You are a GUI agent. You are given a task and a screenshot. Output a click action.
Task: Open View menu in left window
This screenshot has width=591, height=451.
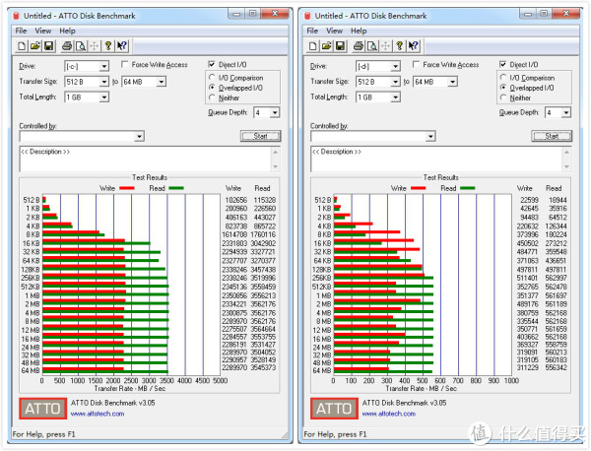pyautogui.click(x=43, y=31)
